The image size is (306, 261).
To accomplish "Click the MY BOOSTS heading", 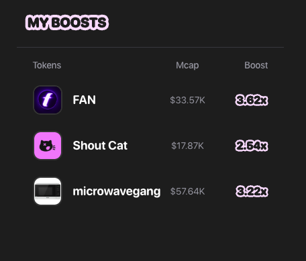I will [x=67, y=22].
